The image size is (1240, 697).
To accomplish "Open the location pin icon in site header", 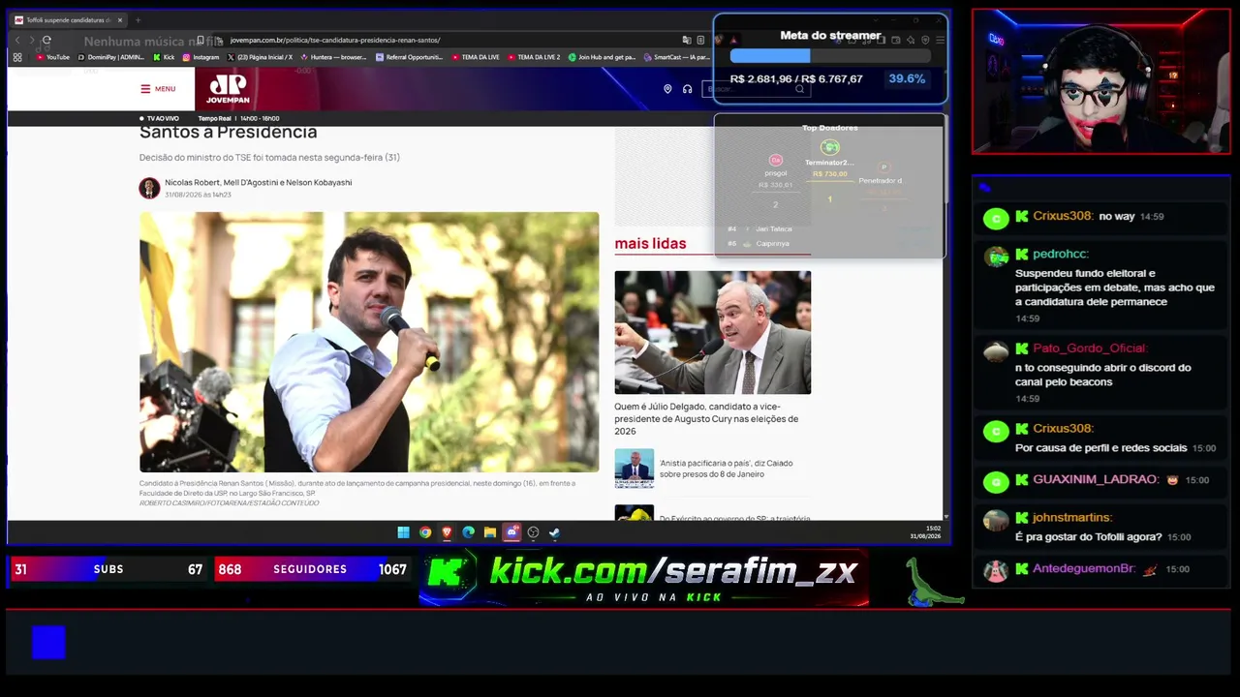I will 667,89.
